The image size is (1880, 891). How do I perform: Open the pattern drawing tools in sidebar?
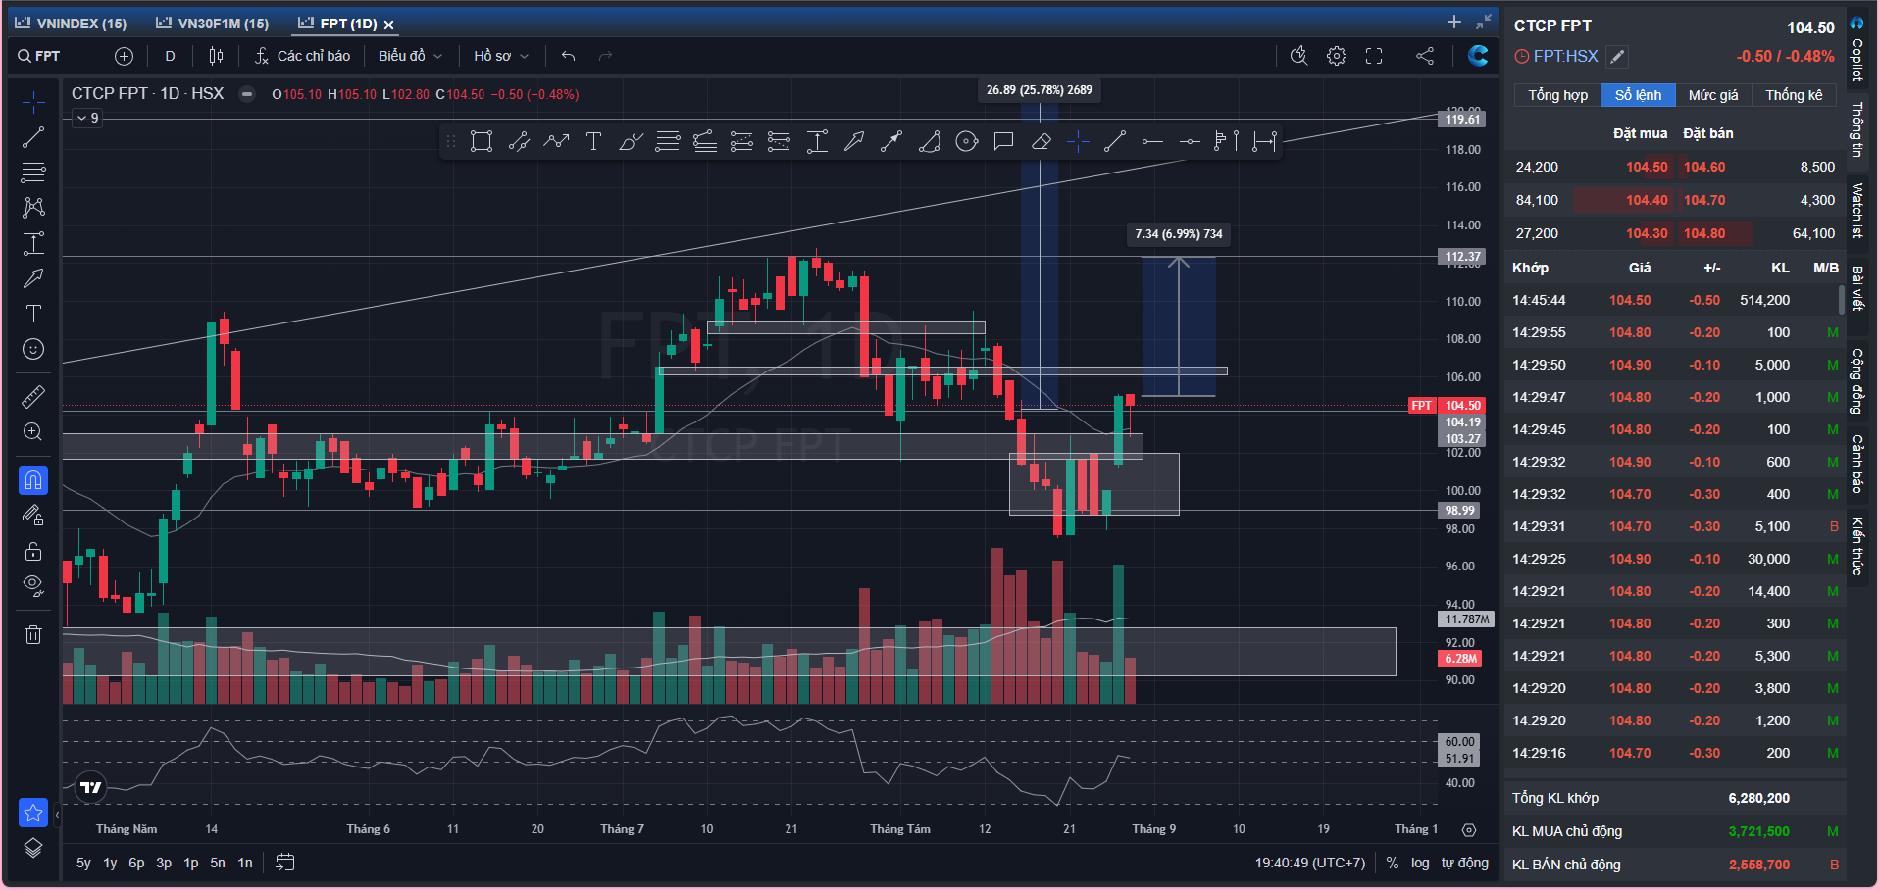coord(33,208)
